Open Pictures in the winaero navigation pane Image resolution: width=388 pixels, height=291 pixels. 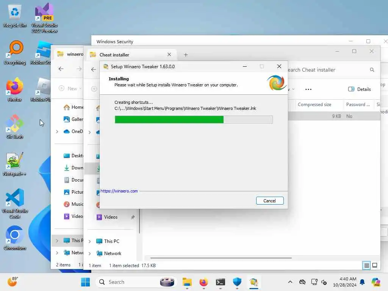click(x=74, y=192)
